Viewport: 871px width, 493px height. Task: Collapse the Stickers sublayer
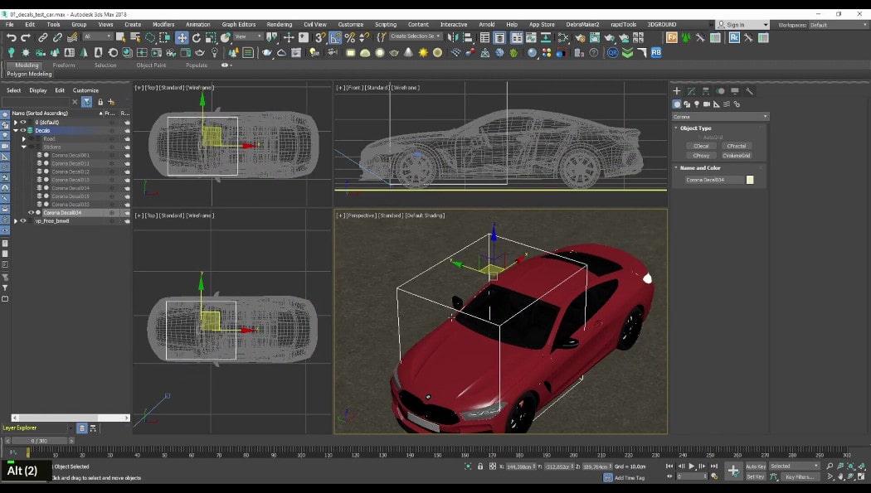(x=24, y=147)
